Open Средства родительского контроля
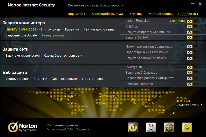The width and height of the screenshot is (206, 137). coord(77,79)
